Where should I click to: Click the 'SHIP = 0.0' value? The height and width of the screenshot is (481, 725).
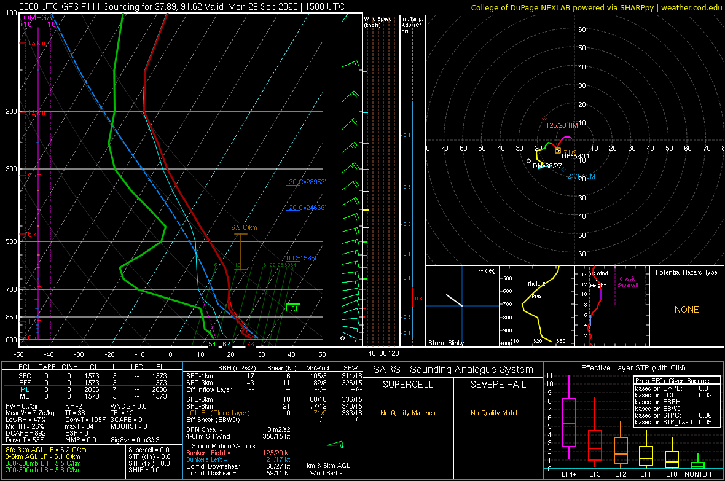pos(144,470)
